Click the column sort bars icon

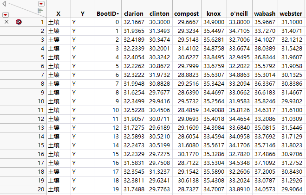click(x=40, y=10)
